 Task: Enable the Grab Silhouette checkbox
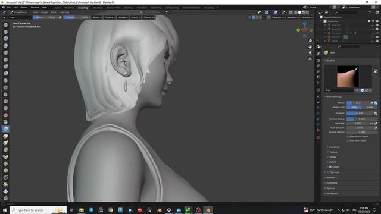(348, 141)
